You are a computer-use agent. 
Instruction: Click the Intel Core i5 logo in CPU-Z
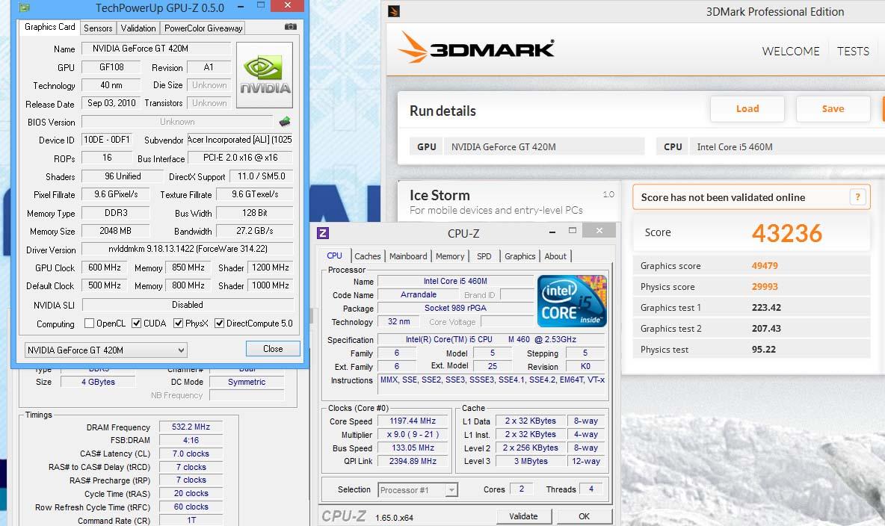573,301
